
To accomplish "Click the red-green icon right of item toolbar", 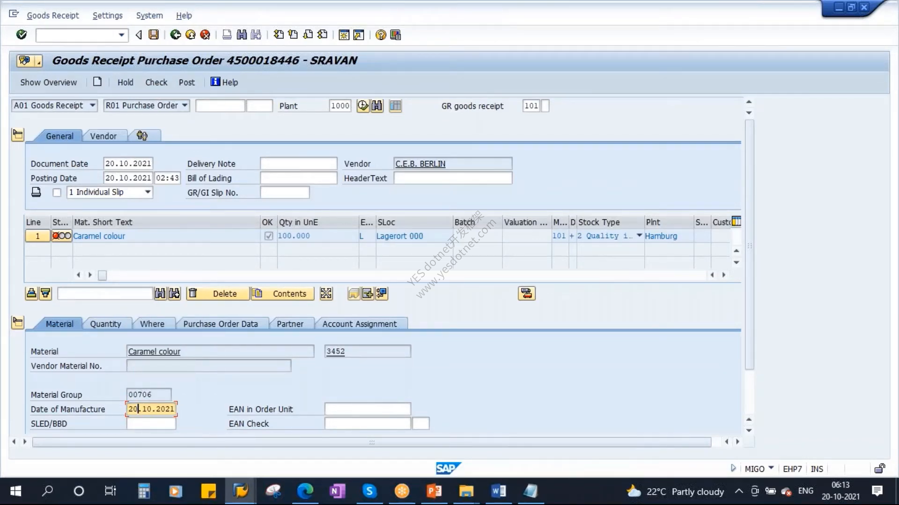I will point(527,293).
